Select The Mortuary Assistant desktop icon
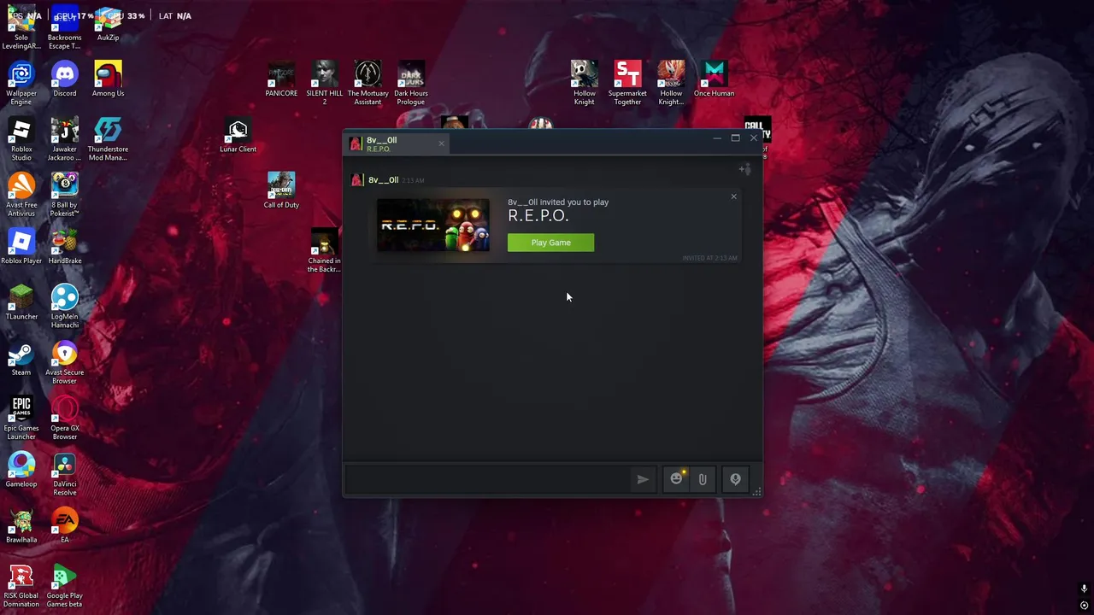Viewport: 1094px width, 615px height. (x=368, y=83)
